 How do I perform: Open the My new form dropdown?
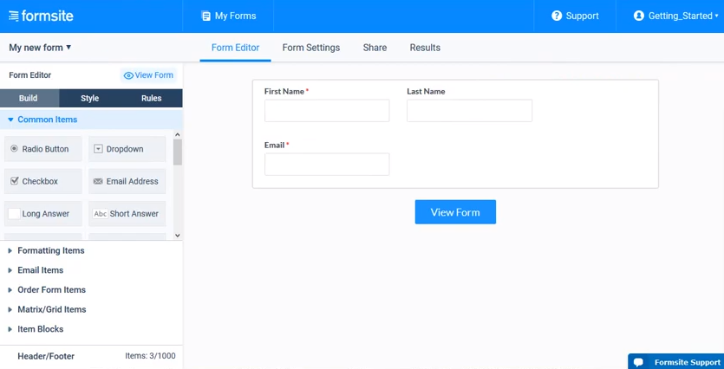point(40,48)
